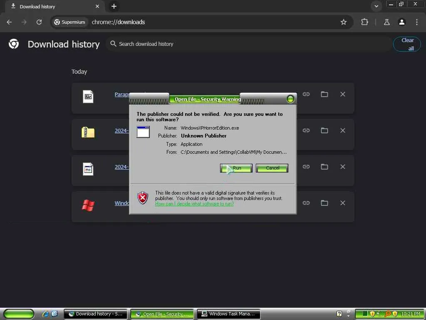The width and height of the screenshot is (426, 320).
Task: Click the Supermium site chip in address bar
Action: 69,22
